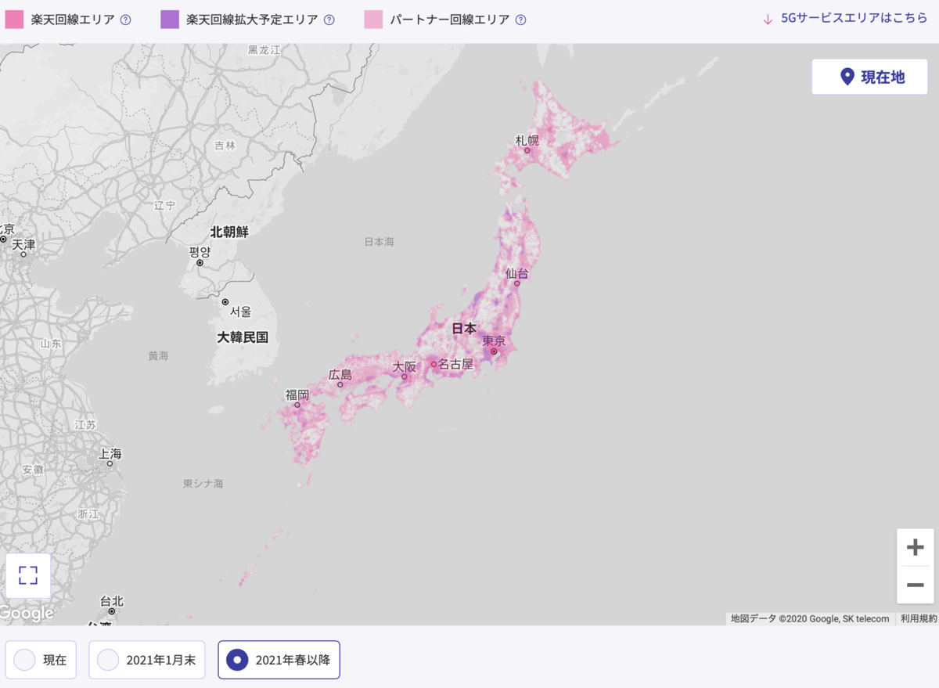Click the 名古屋 city label

pos(455,364)
